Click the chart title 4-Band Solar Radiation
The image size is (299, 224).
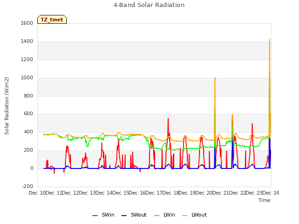pyautogui.click(x=149, y=5)
